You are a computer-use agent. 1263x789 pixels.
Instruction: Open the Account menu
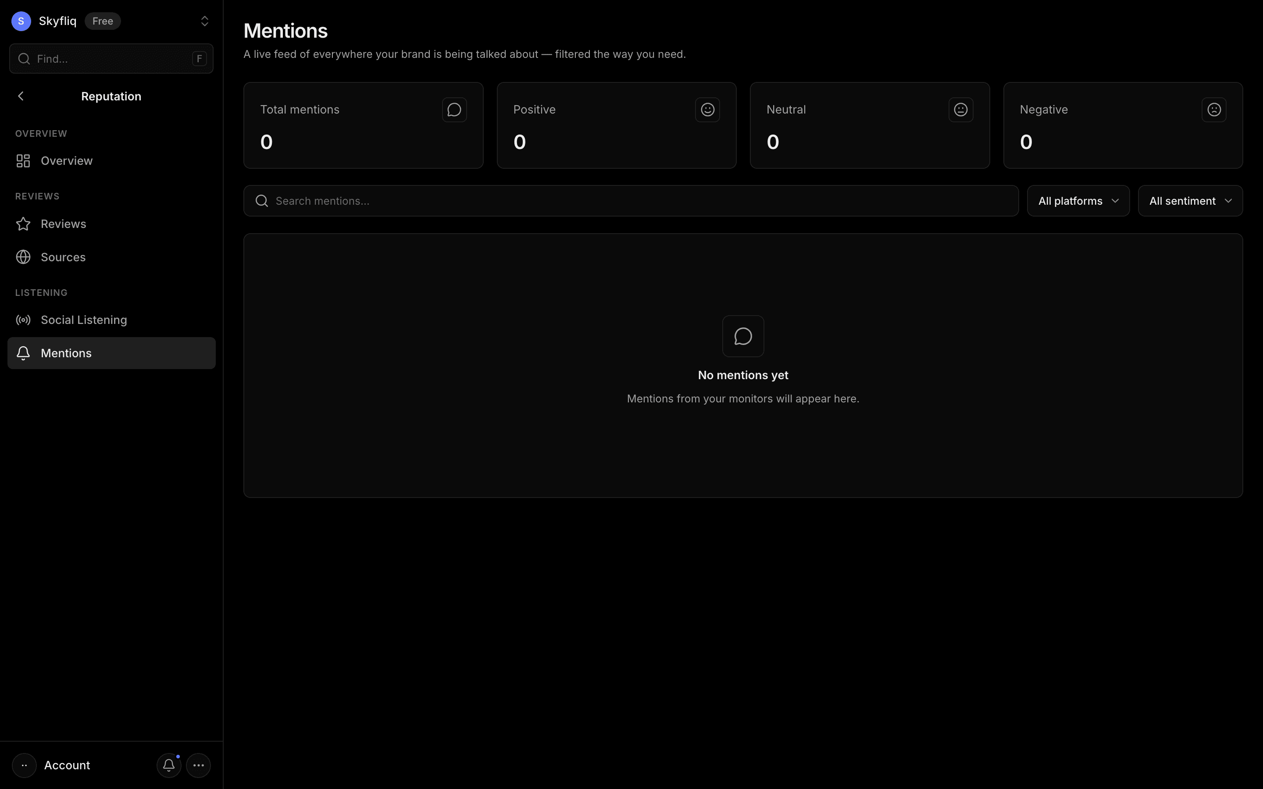pyautogui.click(x=67, y=765)
